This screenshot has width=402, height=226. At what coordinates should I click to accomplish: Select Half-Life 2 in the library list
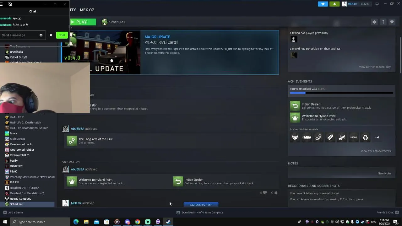tap(17, 117)
